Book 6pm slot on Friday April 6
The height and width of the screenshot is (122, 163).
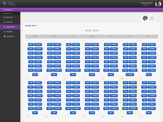coord(126,53)
